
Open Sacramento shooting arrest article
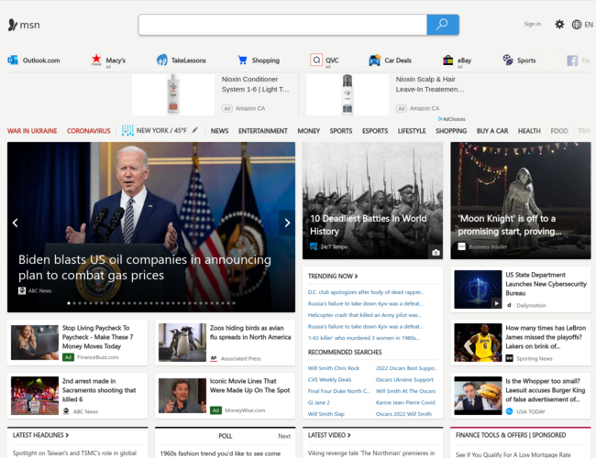[77, 396]
